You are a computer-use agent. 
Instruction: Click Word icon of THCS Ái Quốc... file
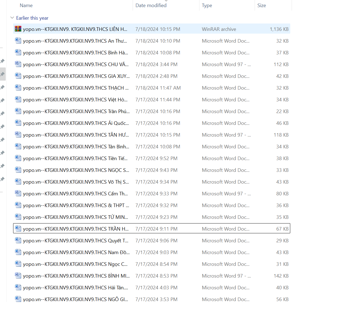click(18, 123)
